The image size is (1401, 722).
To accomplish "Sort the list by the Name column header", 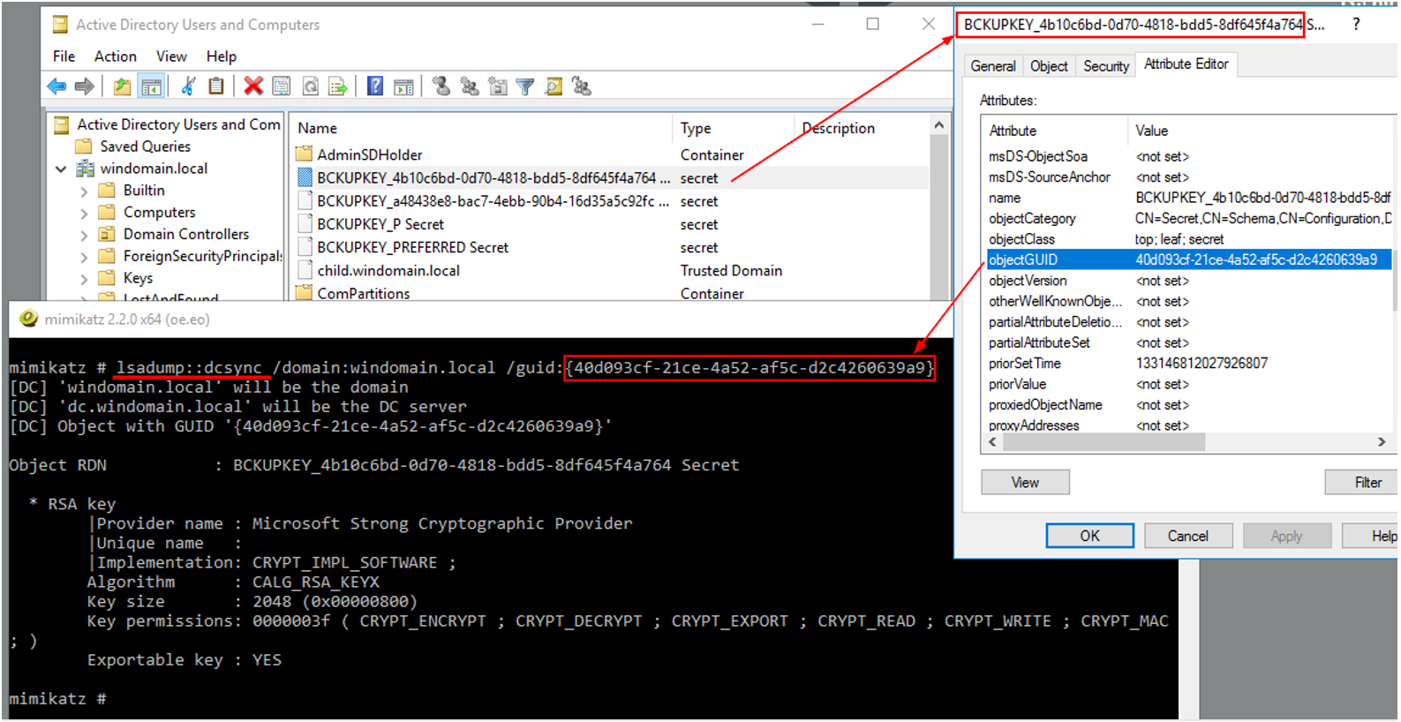I will pyautogui.click(x=481, y=128).
